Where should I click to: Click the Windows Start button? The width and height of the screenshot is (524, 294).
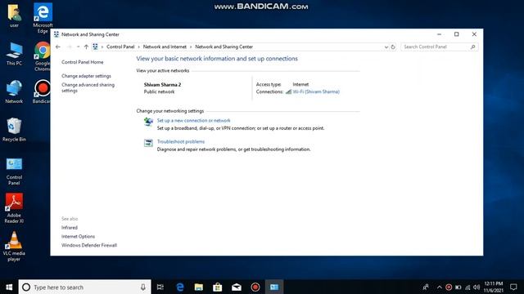tap(9, 287)
